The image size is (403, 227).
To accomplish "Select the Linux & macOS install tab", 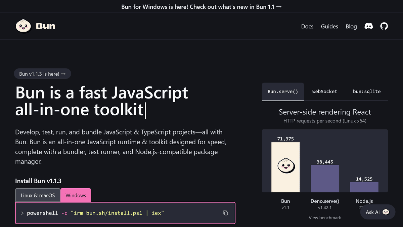I will [x=38, y=195].
